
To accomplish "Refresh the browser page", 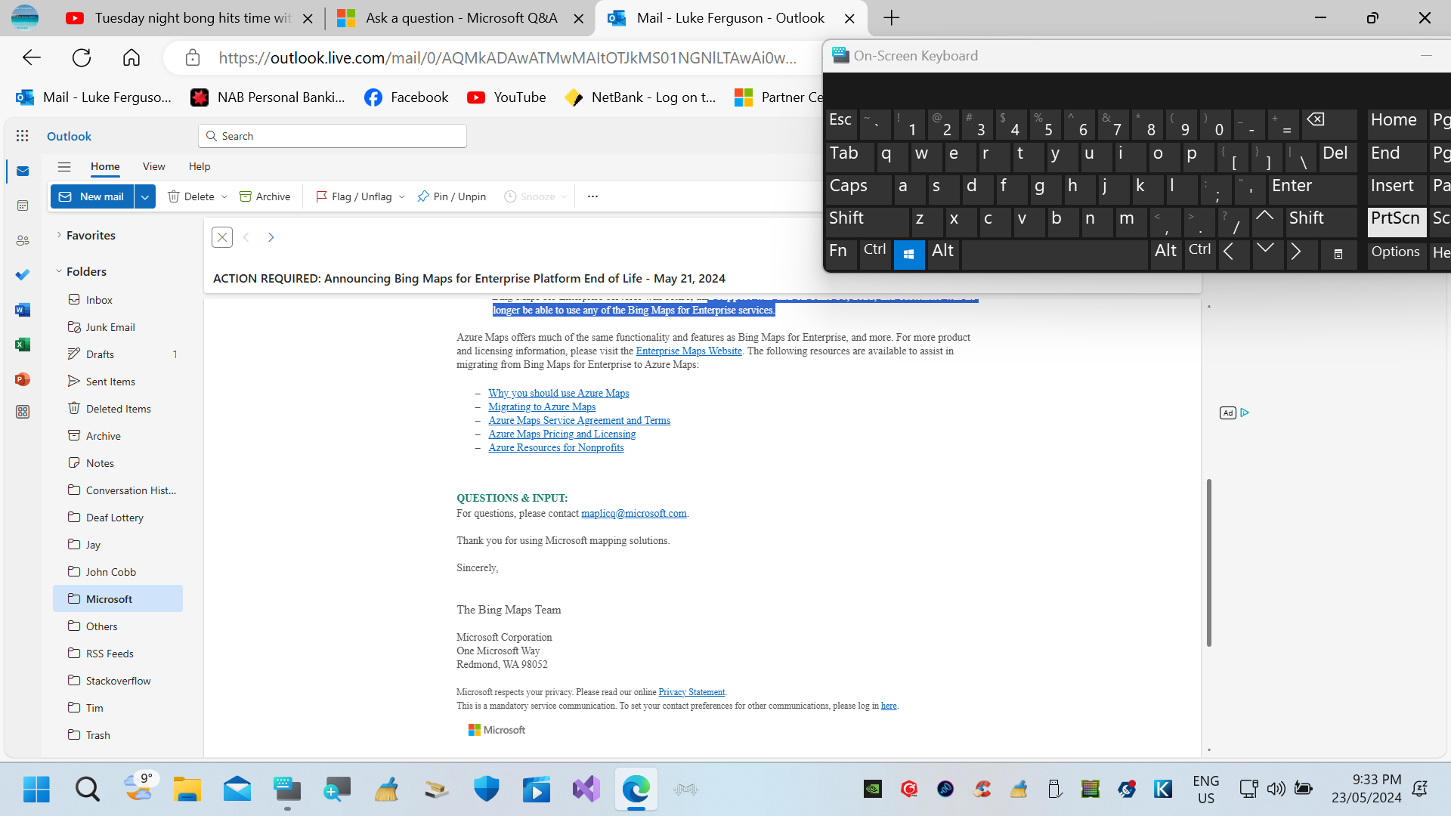I will coord(82,57).
